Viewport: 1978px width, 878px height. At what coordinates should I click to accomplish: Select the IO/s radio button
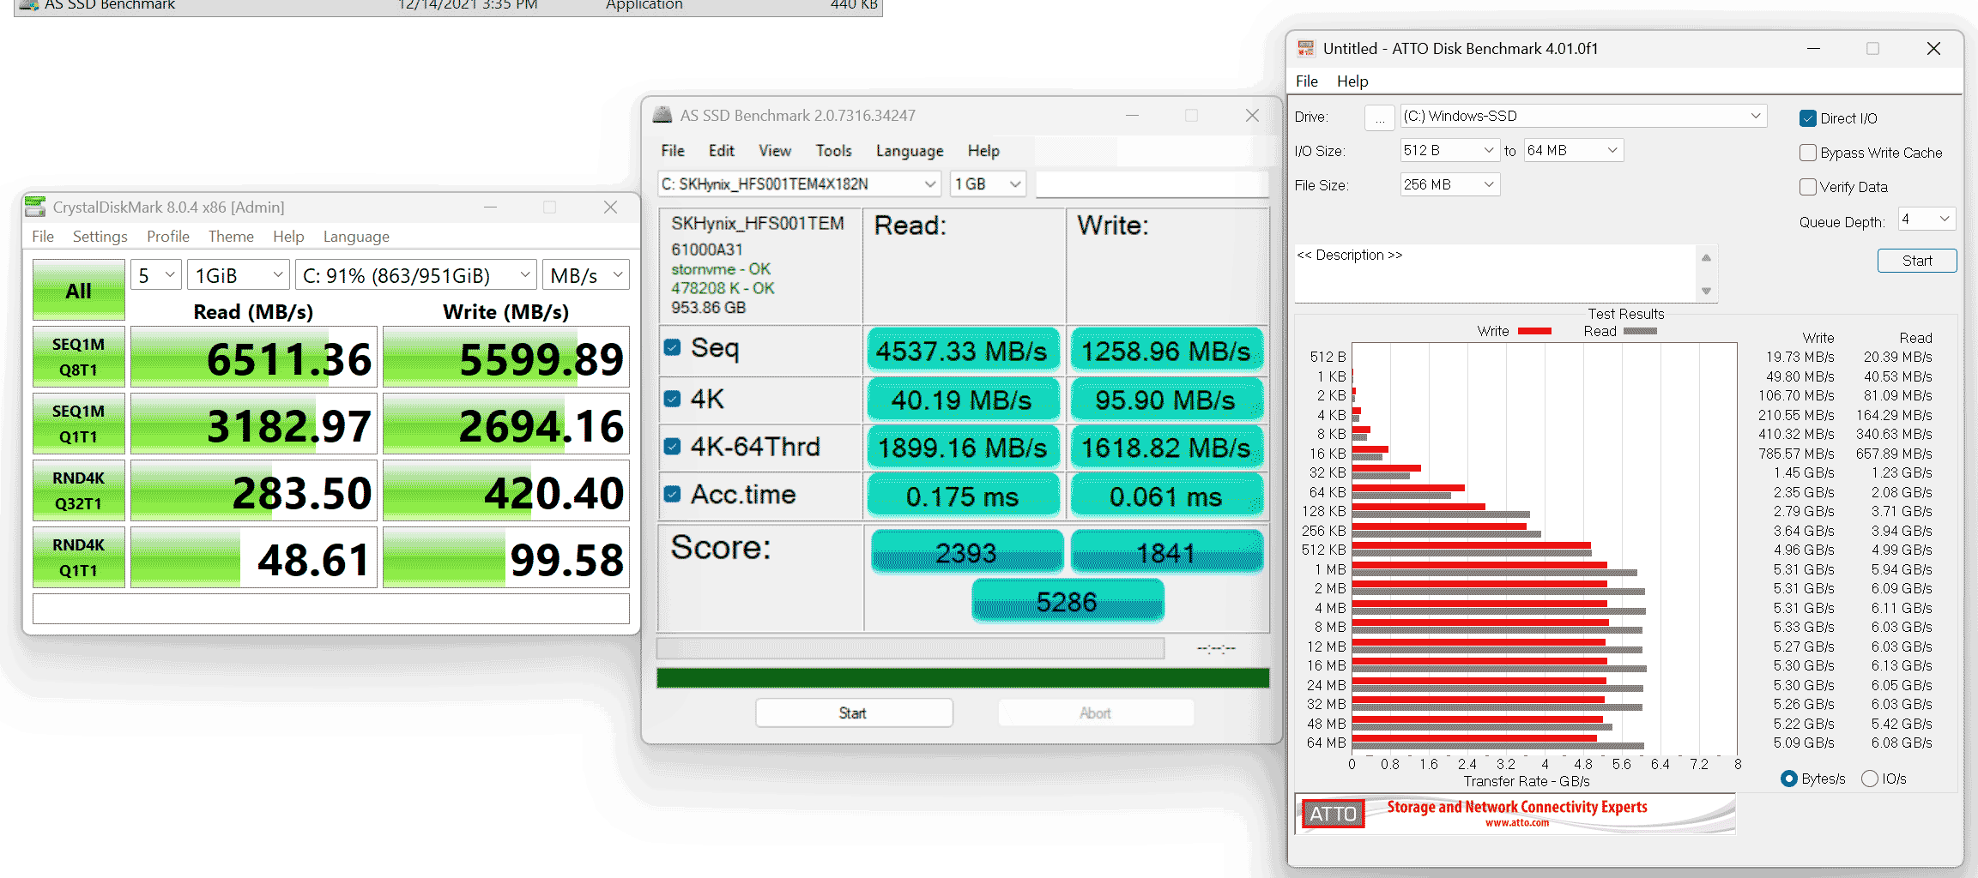(1869, 779)
